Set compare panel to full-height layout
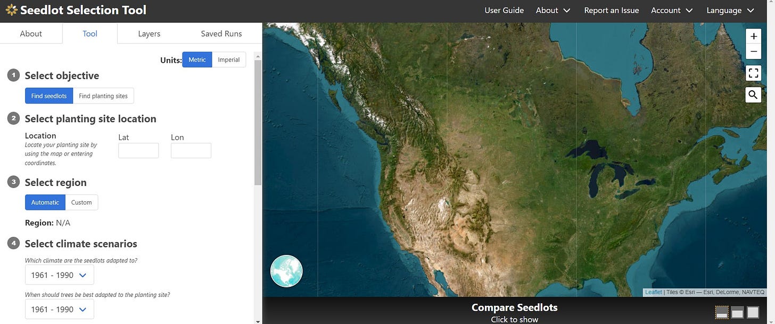Screen dimensions: 775x324 pos(753,312)
